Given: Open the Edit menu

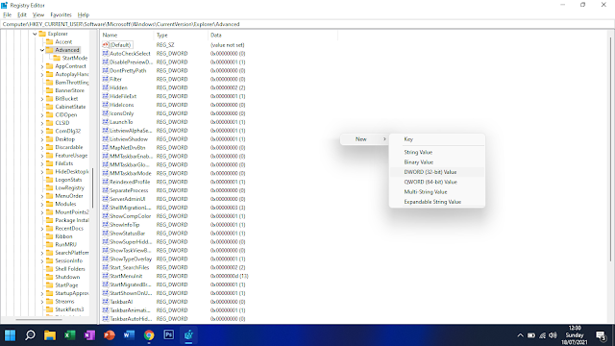Looking at the screenshot, I should click(x=22, y=15).
